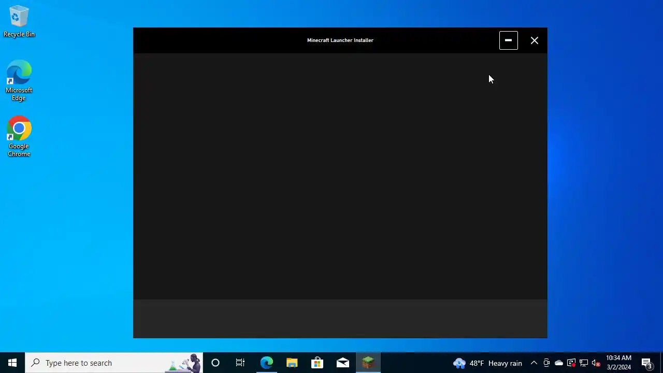Minimize the Minecraft Launcher Installer window
Screen dimensions: 663x373
pyautogui.click(x=508, y=40)
